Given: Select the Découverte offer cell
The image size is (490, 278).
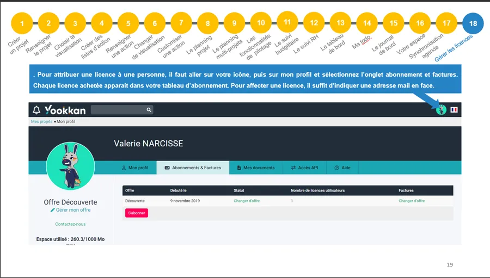Looking at the screenshot, I should click(135, 201).
